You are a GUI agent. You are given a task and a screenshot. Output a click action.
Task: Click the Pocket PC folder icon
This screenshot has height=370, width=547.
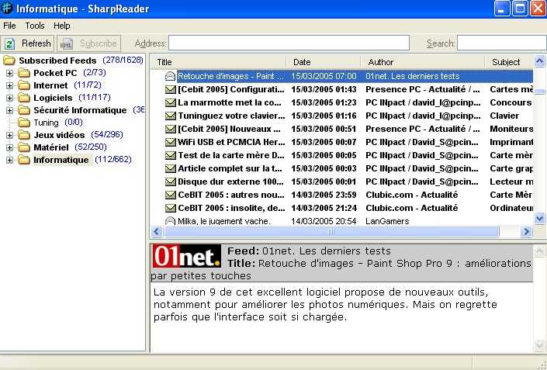(24, 73)
